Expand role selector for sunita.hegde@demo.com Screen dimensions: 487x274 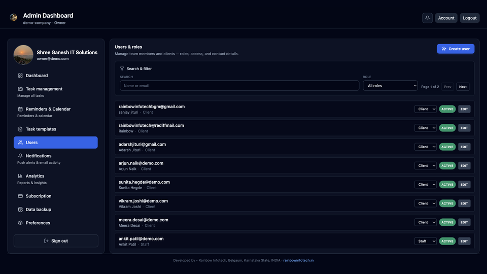click(426, 185)
